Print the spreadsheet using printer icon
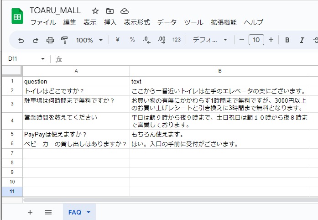Viewport: 318px width, 220px height. (50, 40)
